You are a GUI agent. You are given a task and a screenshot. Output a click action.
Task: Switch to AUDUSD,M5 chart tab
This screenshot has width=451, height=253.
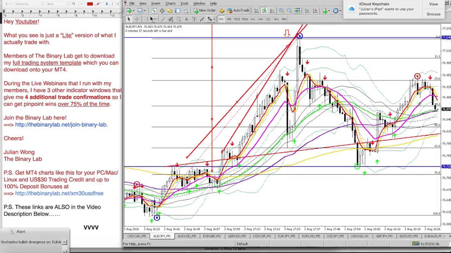187,236
